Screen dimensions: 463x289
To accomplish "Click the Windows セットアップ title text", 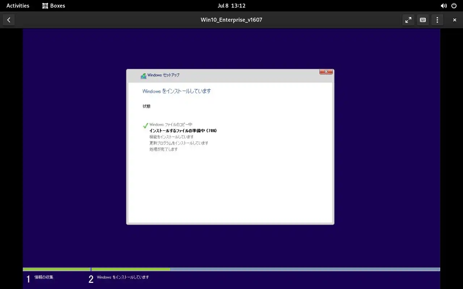I will [x=163, y=75].
